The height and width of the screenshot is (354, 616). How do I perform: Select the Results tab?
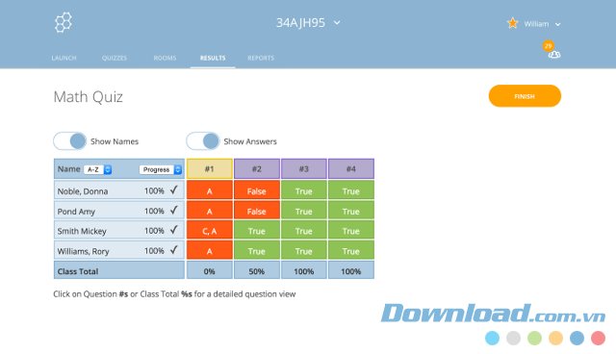point(213,58)
